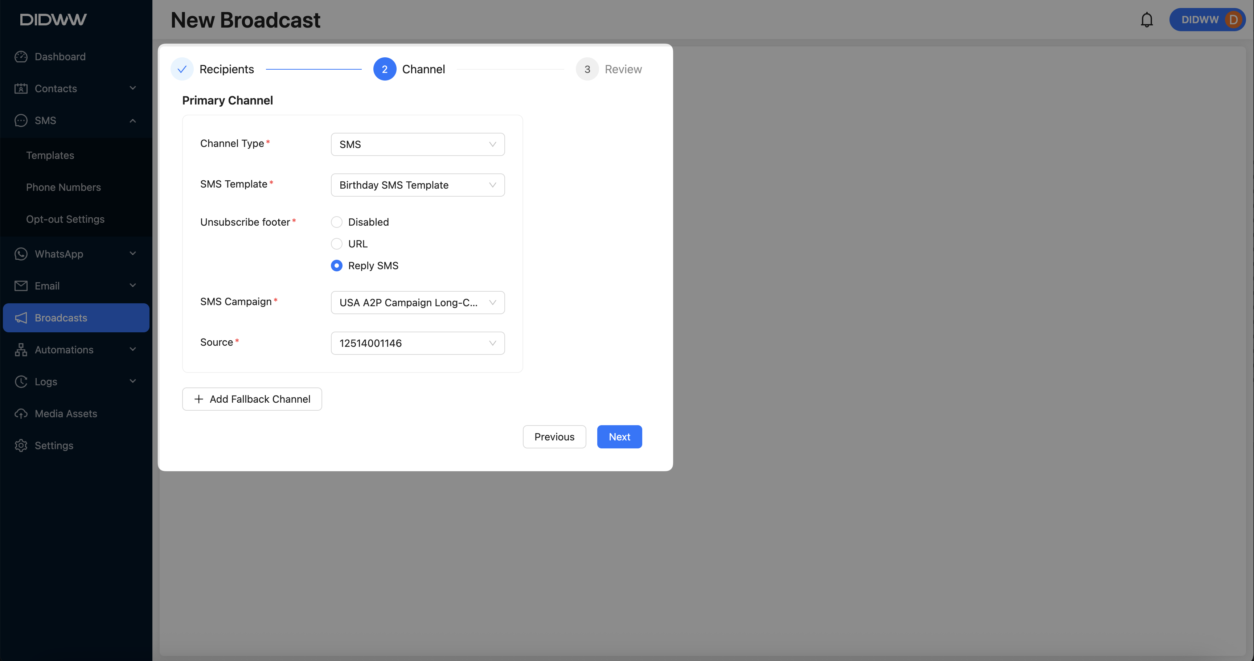Select the Reply SMS radio button
The width and height of the screenshot is (1254, 661).
(x=336, y=266)
